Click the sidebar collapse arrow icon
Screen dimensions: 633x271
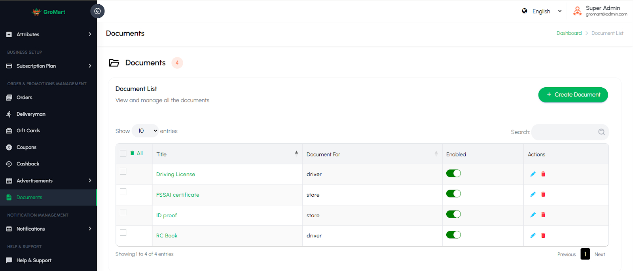pos(97,11)
